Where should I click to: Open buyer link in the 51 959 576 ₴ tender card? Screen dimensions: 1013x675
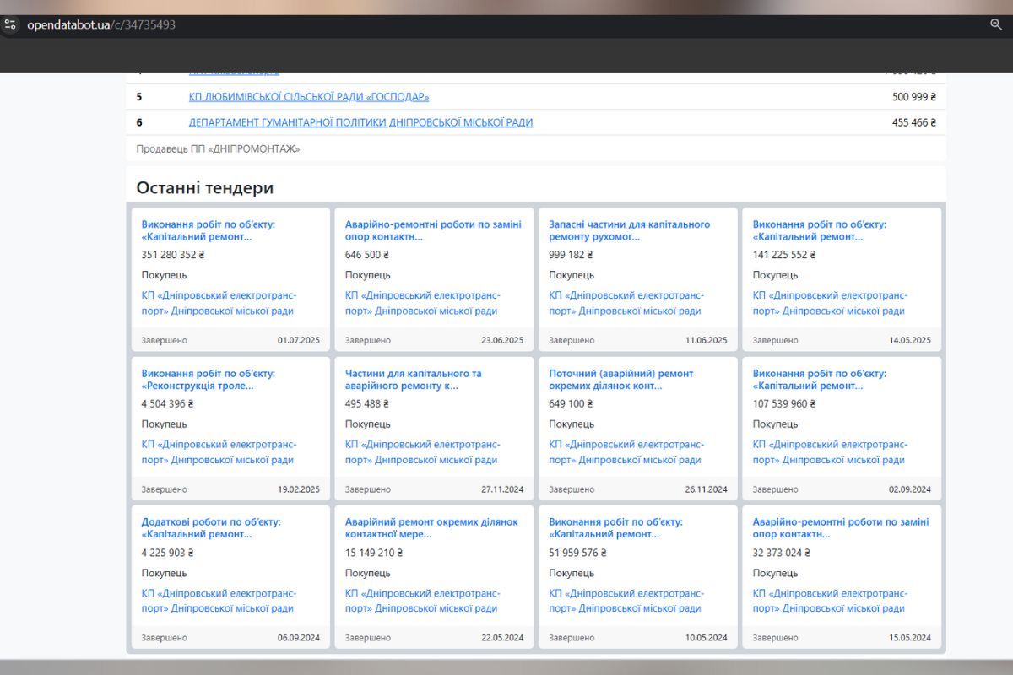(x=626, y=601)
